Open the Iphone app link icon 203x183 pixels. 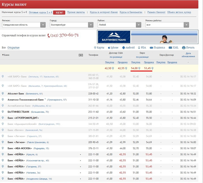(109, 48)
